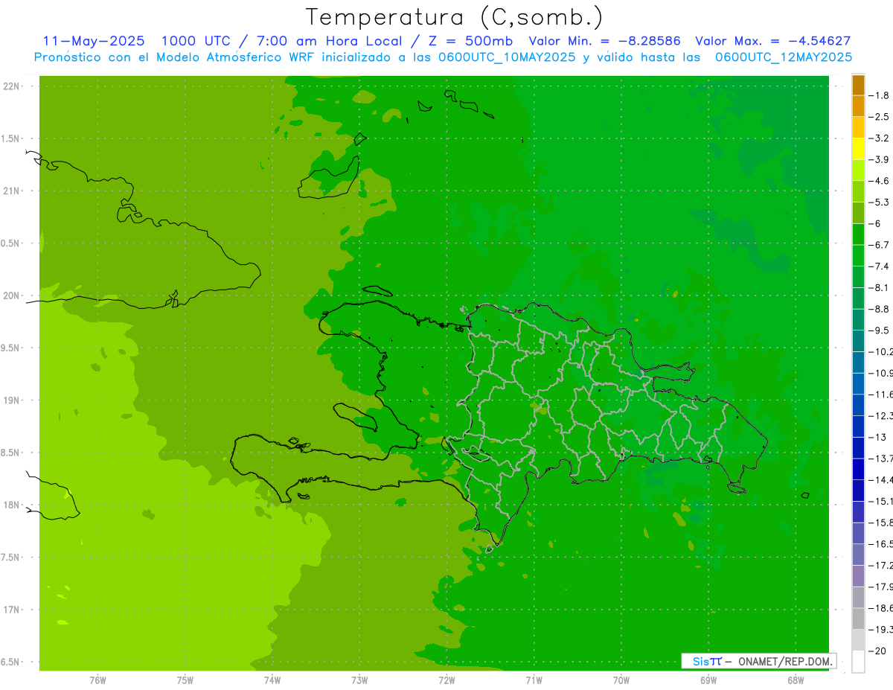Click the -12.3 color bar label
Screen dimensions: 893x690
coord(882,415)
